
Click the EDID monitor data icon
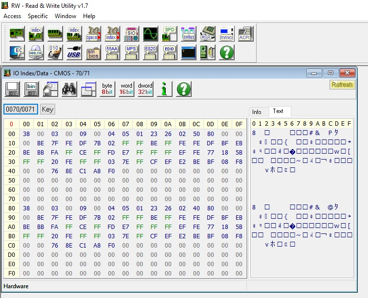[169, 52]
